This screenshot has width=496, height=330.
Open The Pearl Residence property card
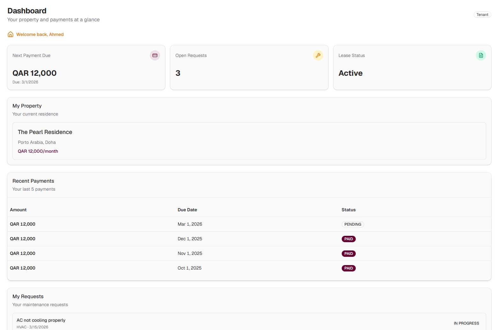(45, 132)
